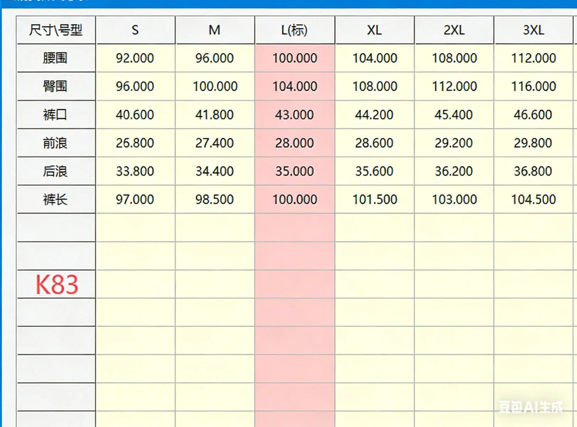
Task: Pick the 裤口 value 44.200
Action: click(x=375, y=115)
